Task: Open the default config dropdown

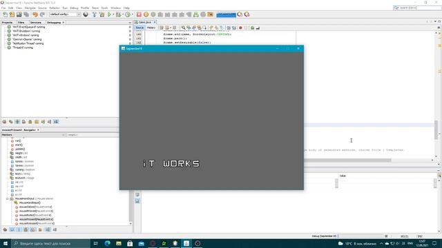Action: pyautogui.click(x=65, y=14)
